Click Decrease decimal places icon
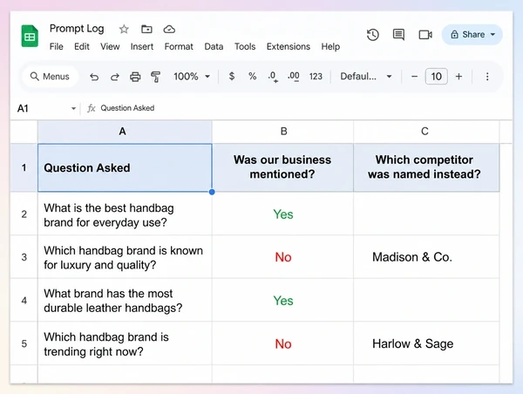 click(x=273, y=77)
